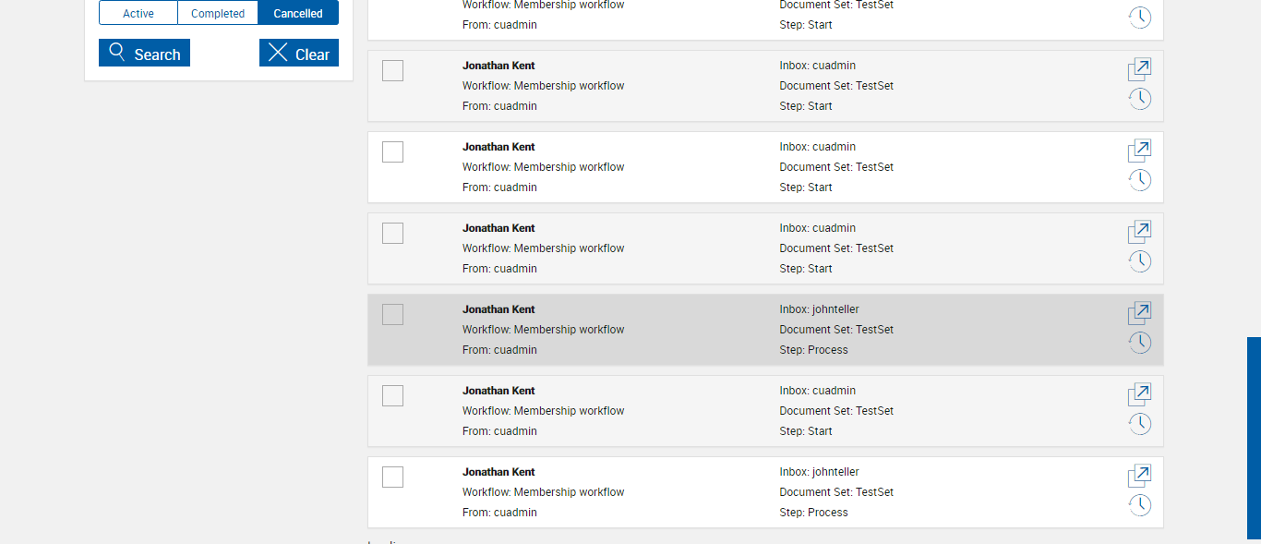Click the open-item icon in the highlighted johnteller row
The height and width of the screenshot is (544, 1261).
[x=1139, y=313]
